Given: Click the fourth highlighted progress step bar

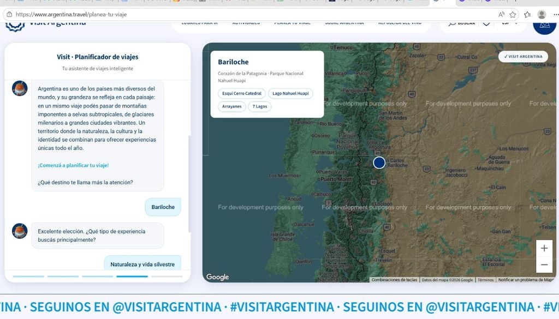Looking at the screenshot, I should pyautogui.click(x=132, y=276).
